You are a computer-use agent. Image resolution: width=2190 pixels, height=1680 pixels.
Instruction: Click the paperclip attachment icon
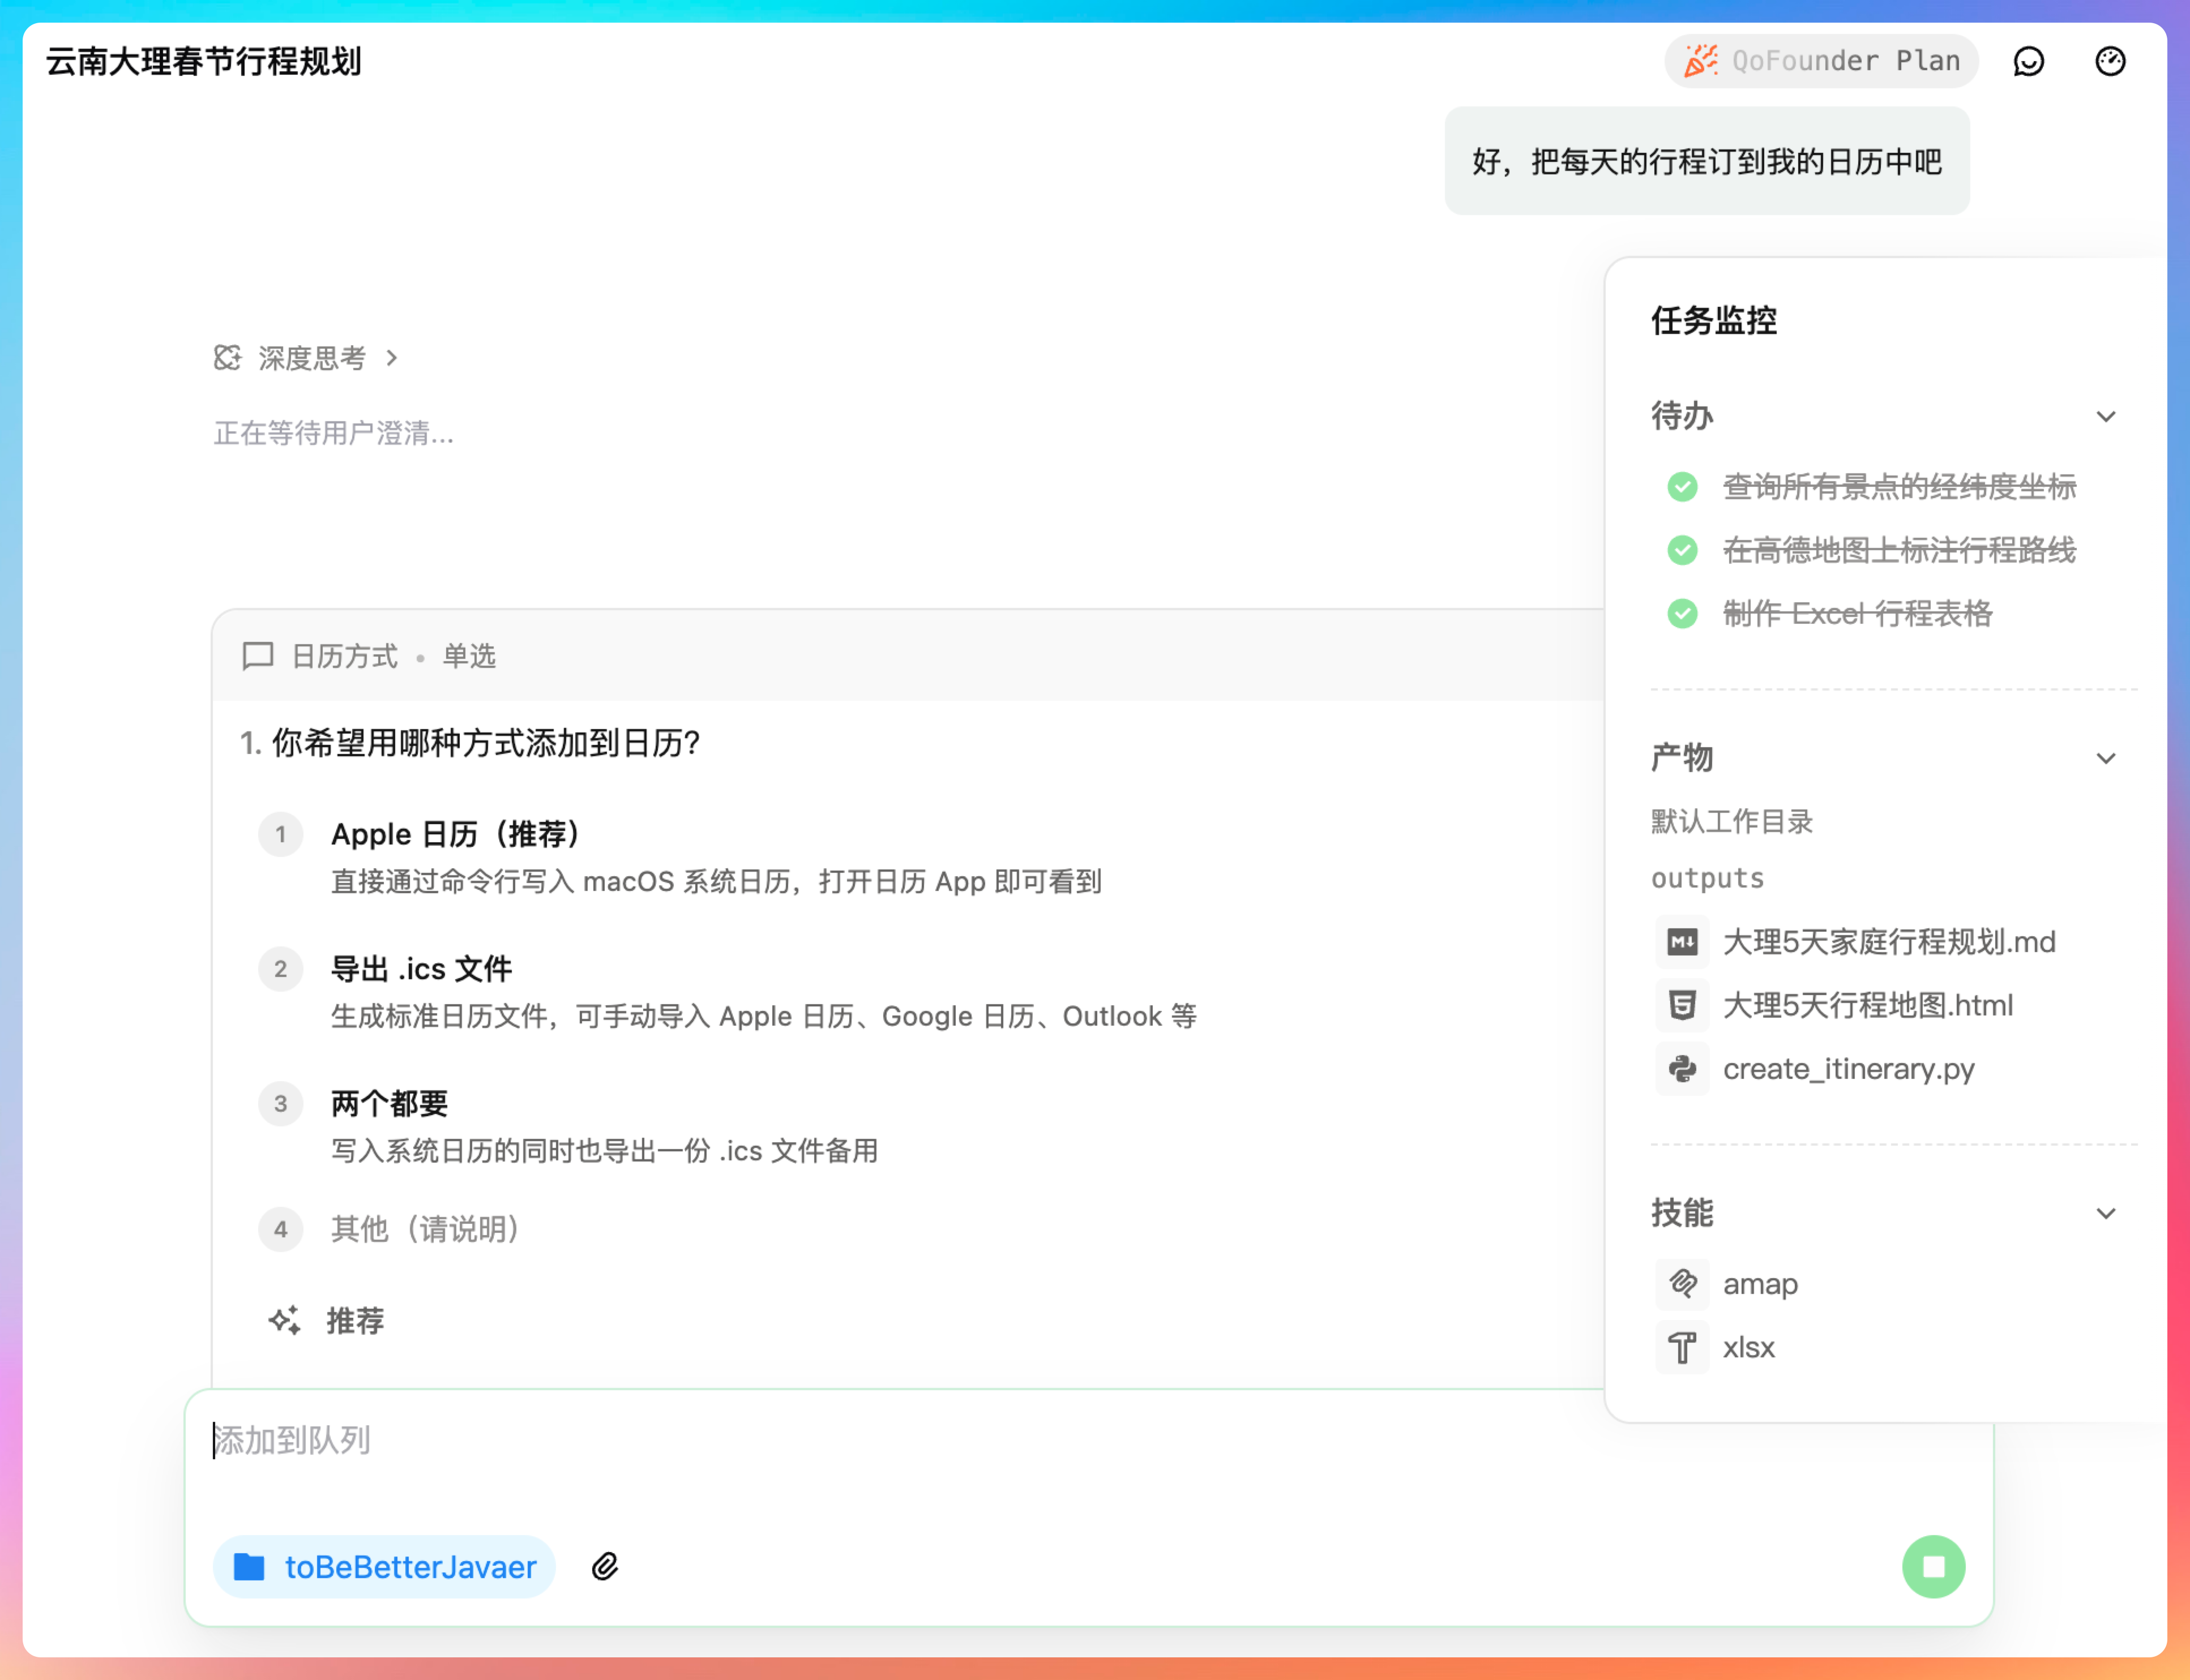(x=605, y=1566)
